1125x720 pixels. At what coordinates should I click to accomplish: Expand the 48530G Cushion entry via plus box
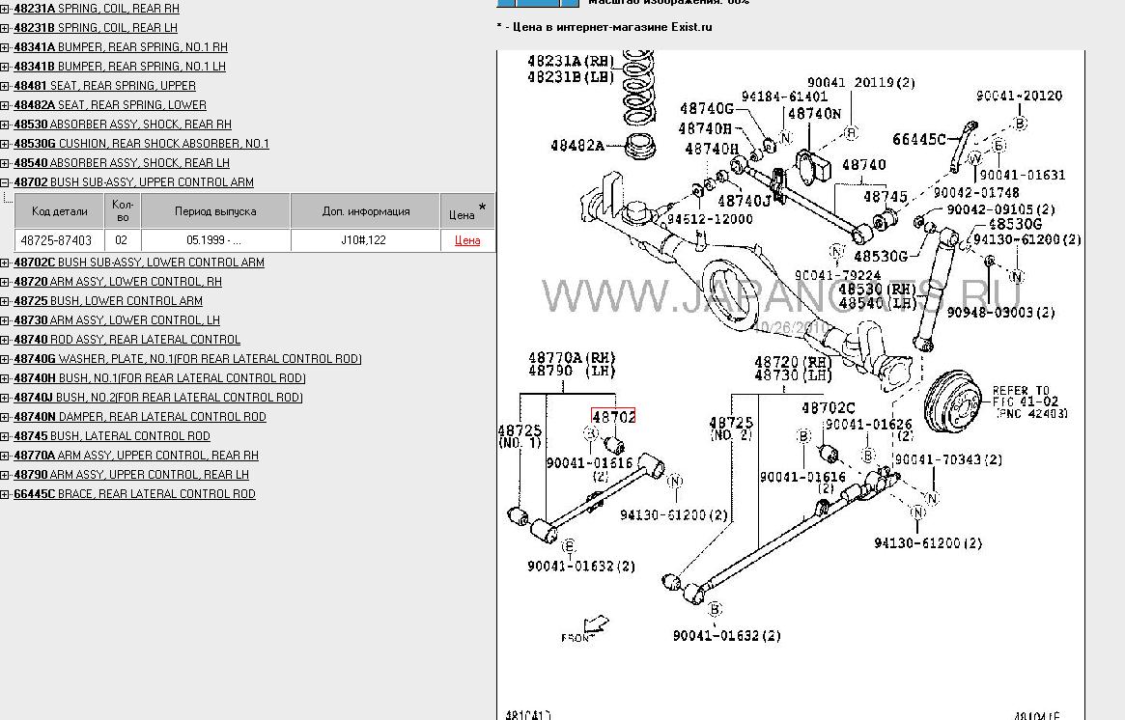pyautogui.click(x=5, y=144)
